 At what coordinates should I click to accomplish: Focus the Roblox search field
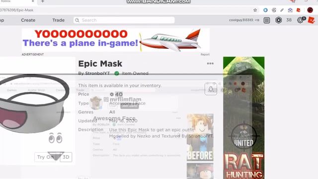click(x=124, y=20)
